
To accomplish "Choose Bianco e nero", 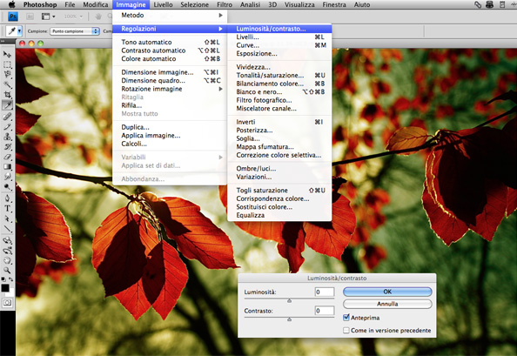I will [279, 92].
